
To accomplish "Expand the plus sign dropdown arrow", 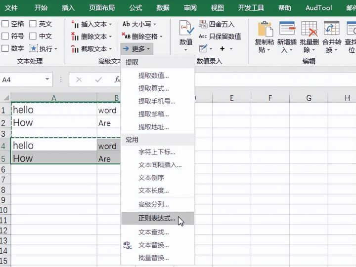I will pos(231,49).
